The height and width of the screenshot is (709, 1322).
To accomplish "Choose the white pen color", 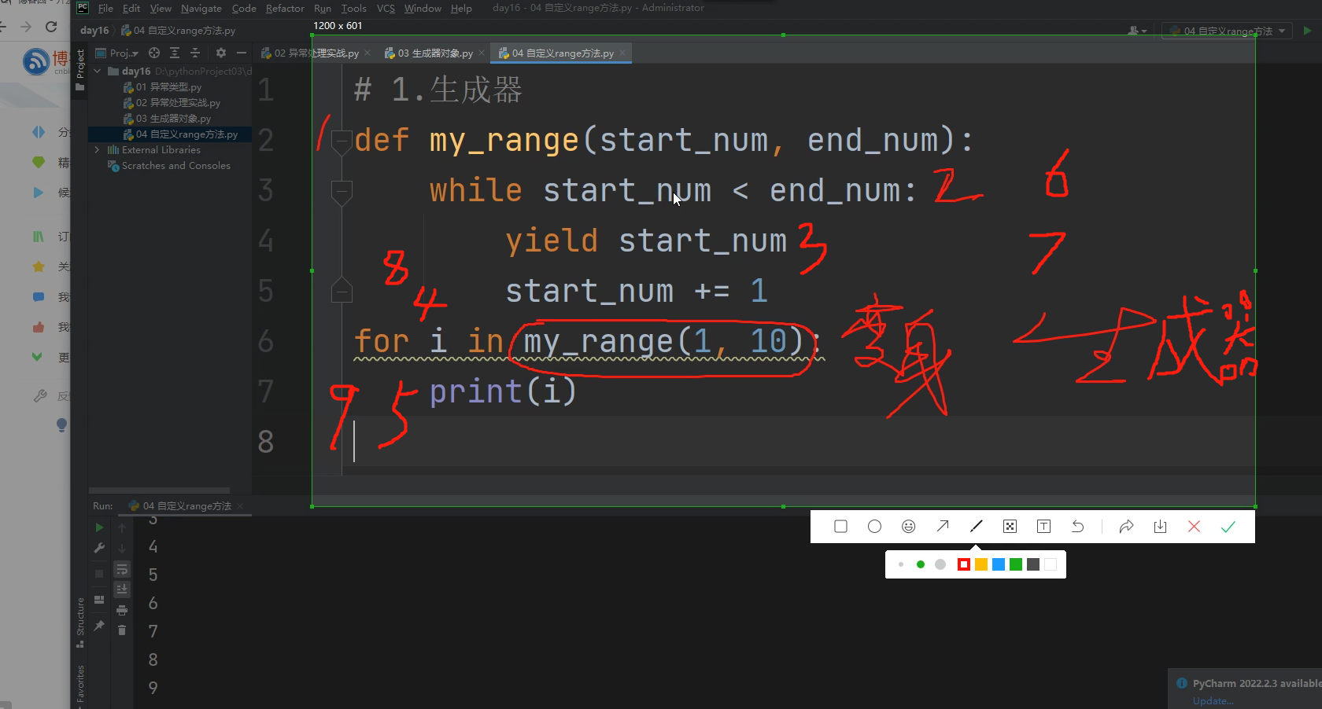I will click(x=1051, y=564).
